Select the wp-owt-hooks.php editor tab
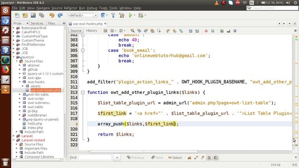This screenshot has height=168, width=299. coord(88,24)
